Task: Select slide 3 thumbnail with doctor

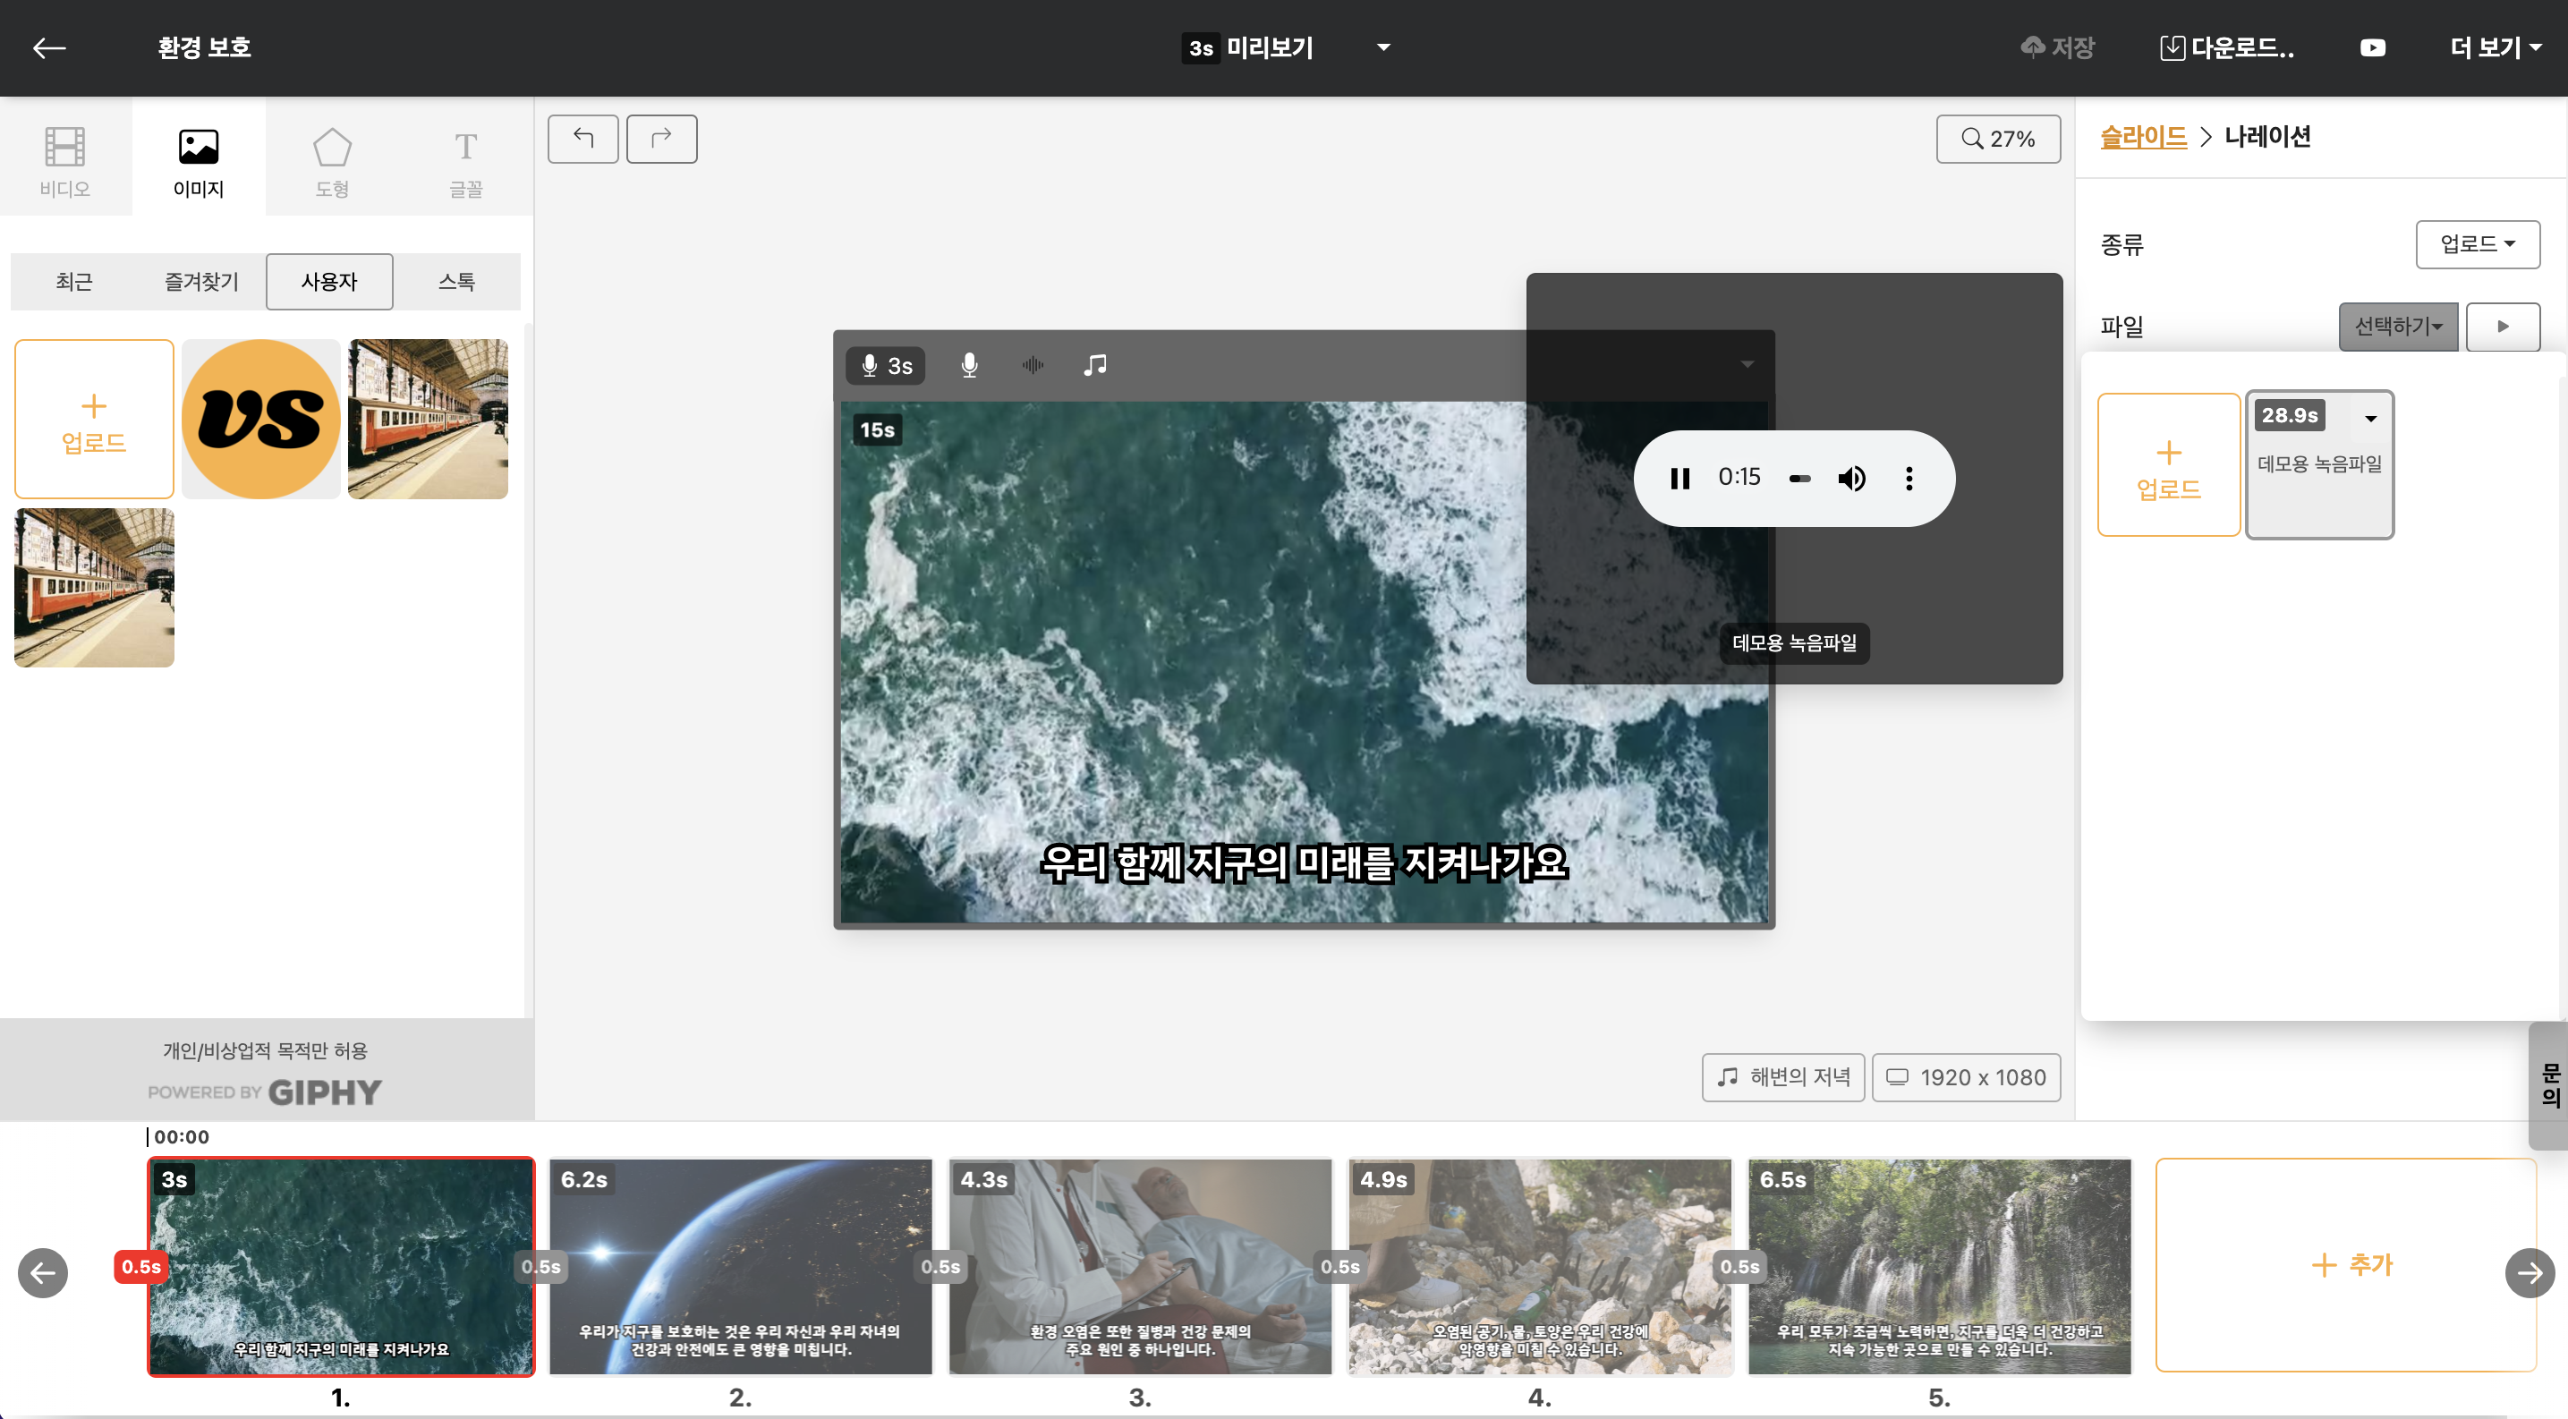Action: pyautogui.click(x=1139, y=1264)
